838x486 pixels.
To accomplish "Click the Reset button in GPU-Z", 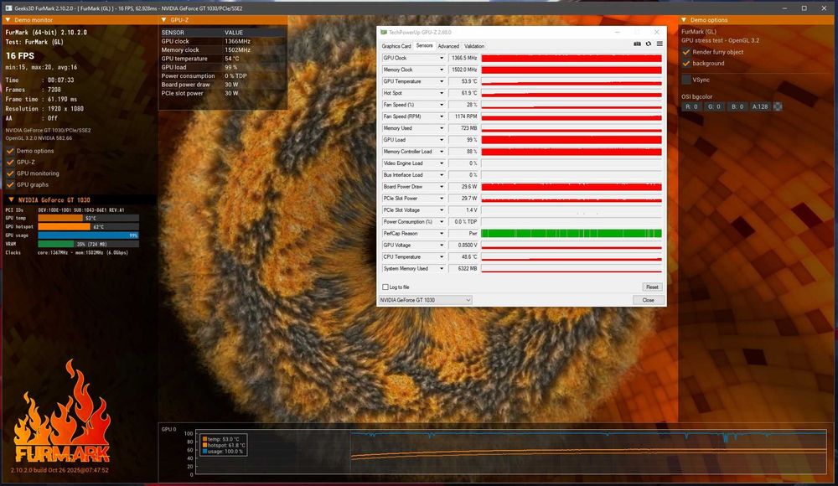I will 652,287.
